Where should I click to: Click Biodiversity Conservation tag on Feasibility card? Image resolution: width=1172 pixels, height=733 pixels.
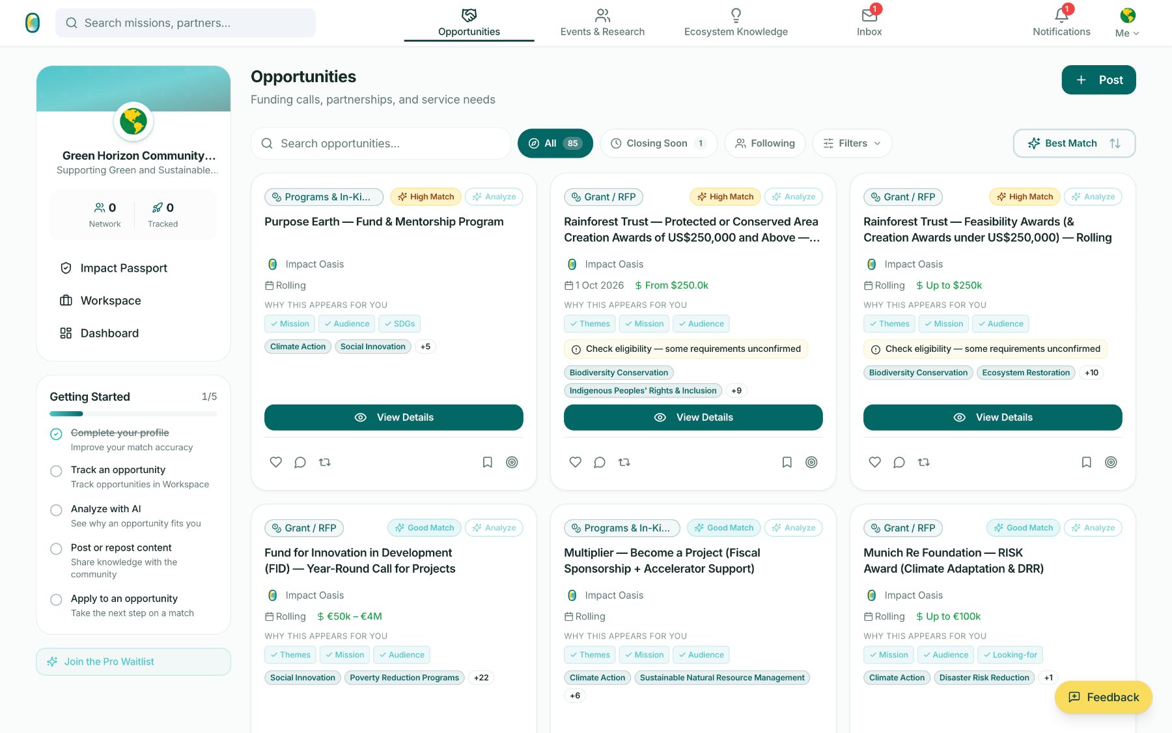pos(919,373)
